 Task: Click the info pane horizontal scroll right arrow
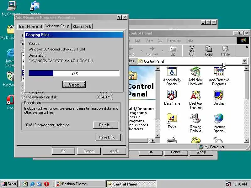[x=152, y=140]
